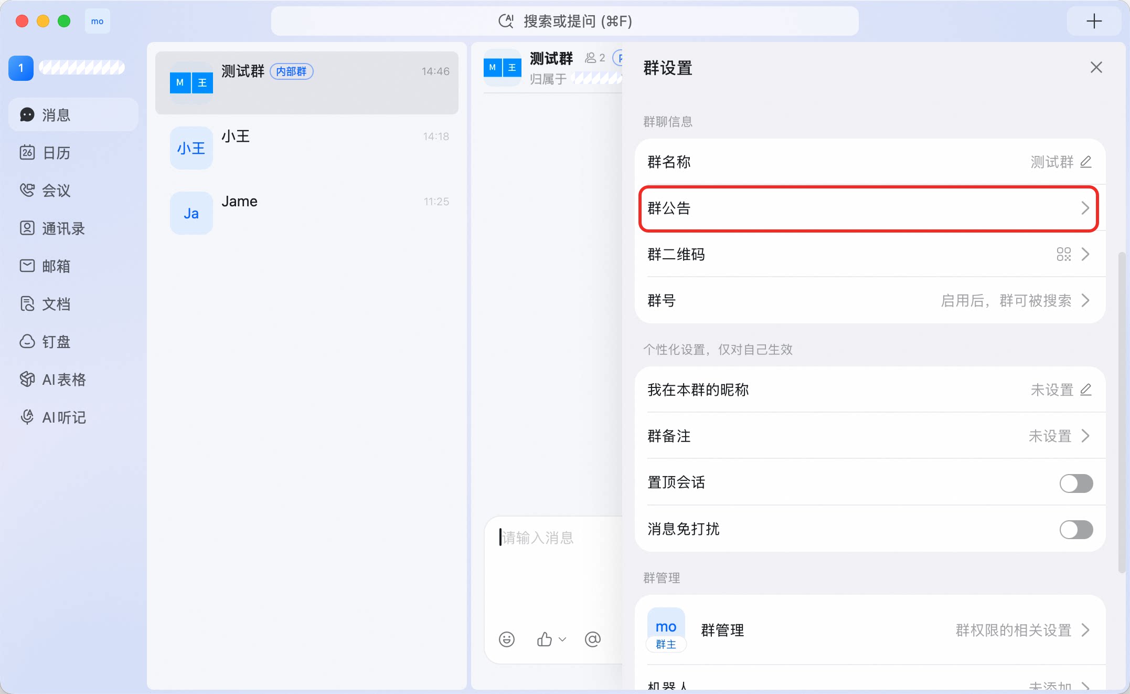Screen dimensions: 1130x694
Task: Open the group QR code icon
Action: pos(1063,255)
